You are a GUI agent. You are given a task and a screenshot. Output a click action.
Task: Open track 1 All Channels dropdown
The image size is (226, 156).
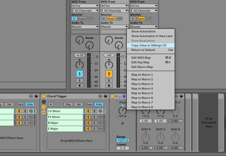click(x=85, y=11)
